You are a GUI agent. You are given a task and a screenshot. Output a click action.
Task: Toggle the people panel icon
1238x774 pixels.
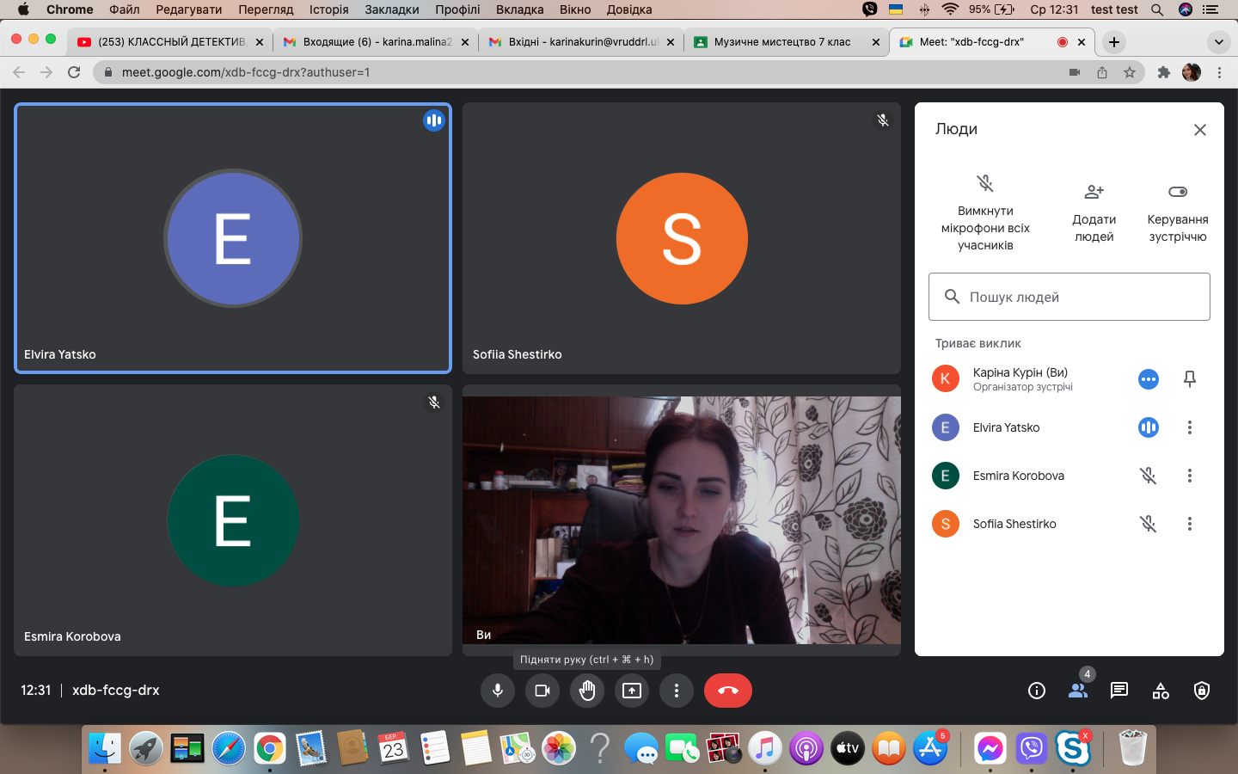pos(1078,691)
